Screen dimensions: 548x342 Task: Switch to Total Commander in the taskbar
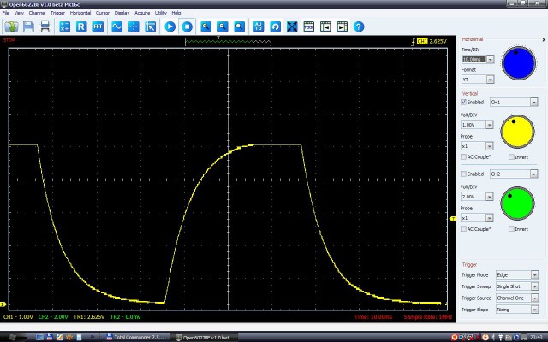click(x=136, y=337)
